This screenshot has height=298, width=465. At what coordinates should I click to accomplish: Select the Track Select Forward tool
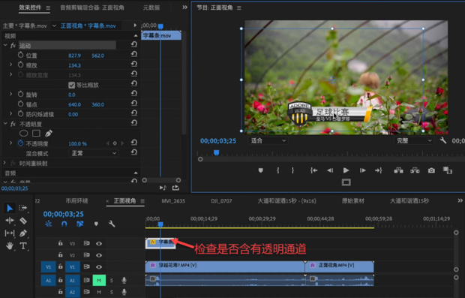(x=22, y=208)
